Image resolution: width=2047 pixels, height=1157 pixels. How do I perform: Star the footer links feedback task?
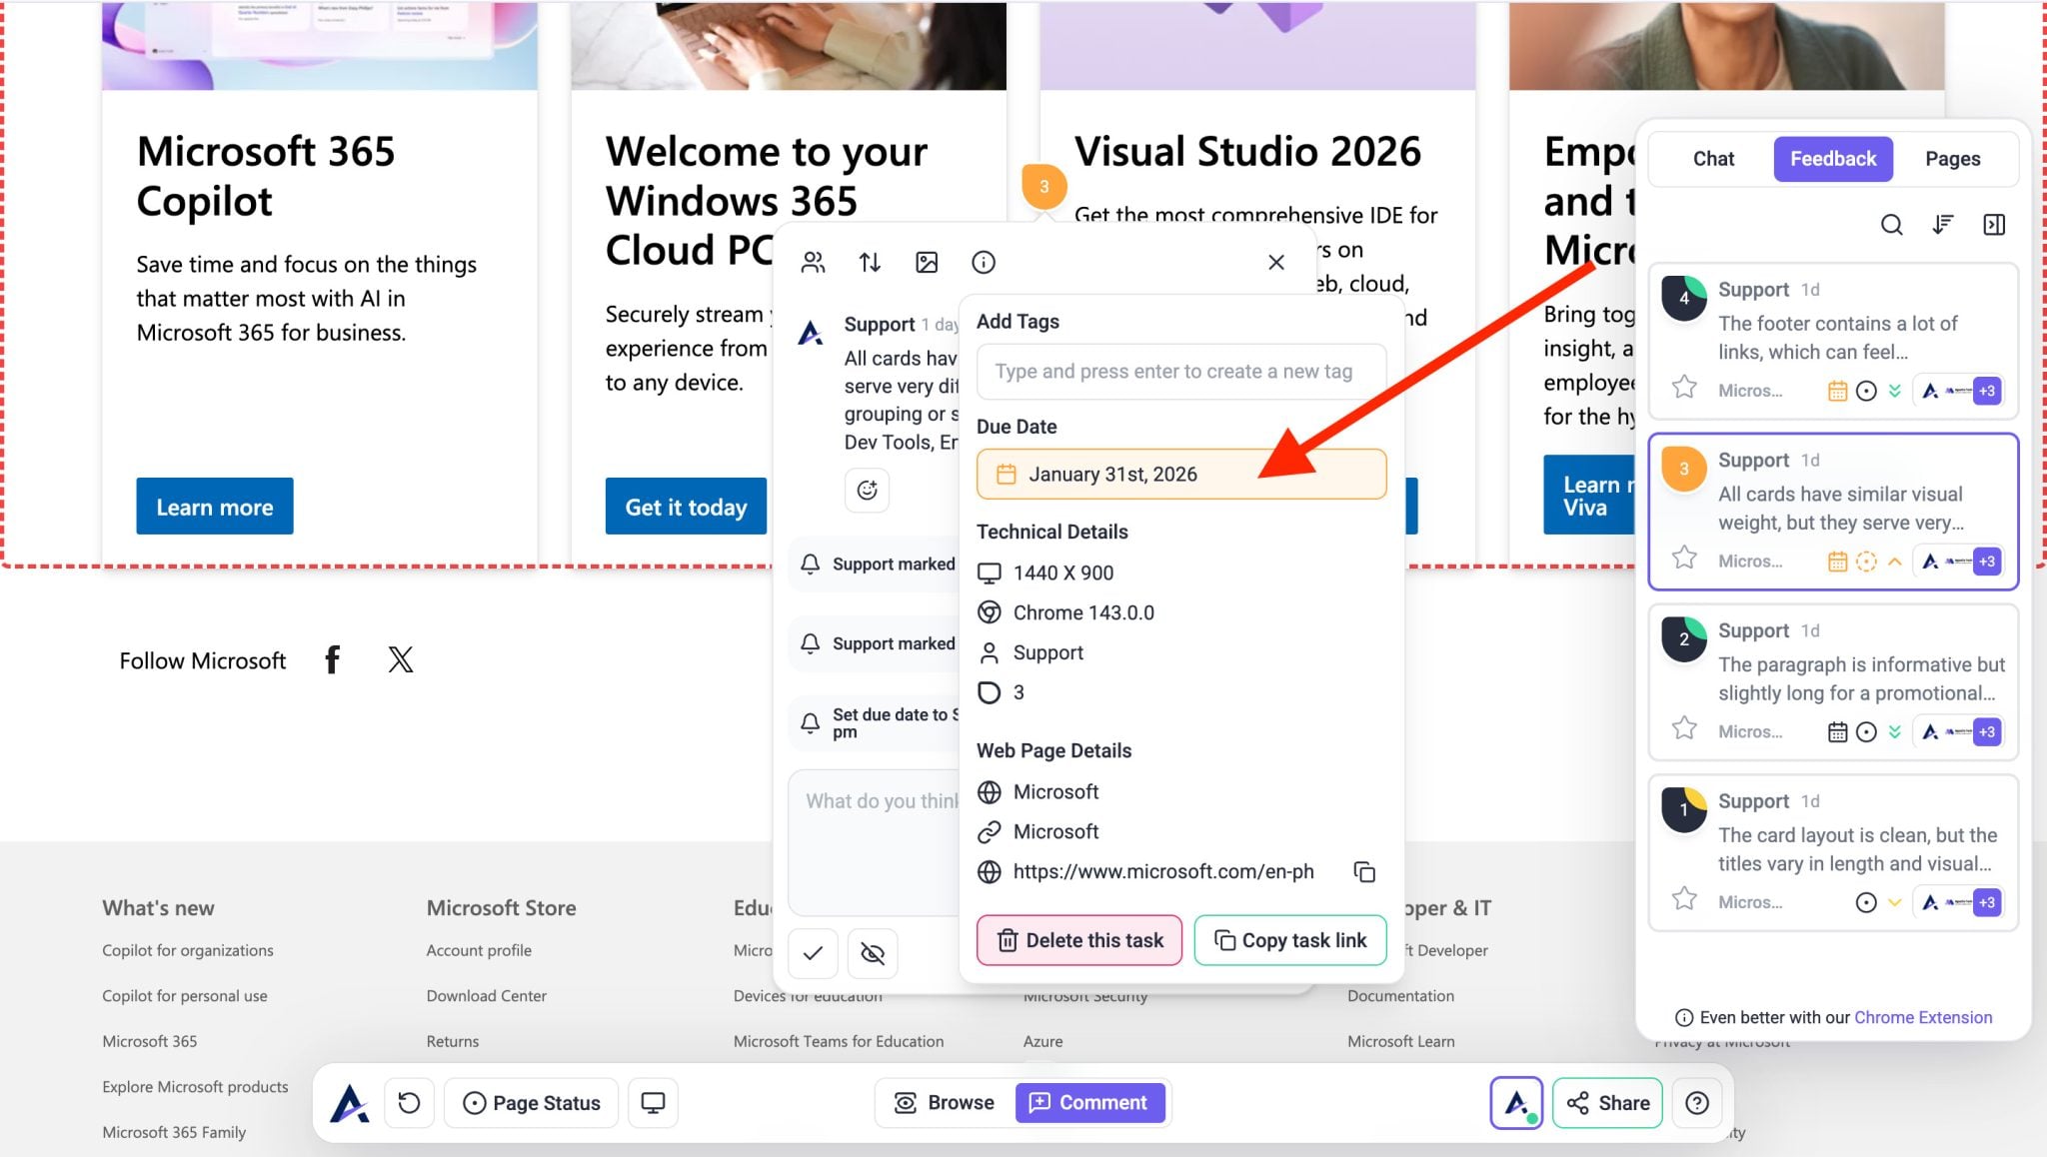click(x=1684, y=388)
